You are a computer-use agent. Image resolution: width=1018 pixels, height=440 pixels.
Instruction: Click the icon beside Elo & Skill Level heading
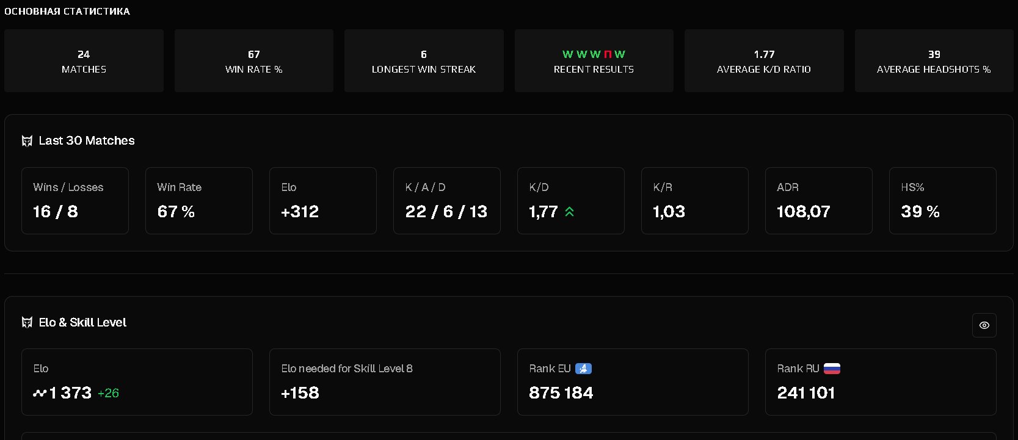[27, 322]
